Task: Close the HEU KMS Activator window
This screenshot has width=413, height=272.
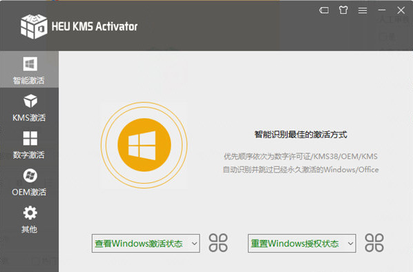Action: pos(401,10)
